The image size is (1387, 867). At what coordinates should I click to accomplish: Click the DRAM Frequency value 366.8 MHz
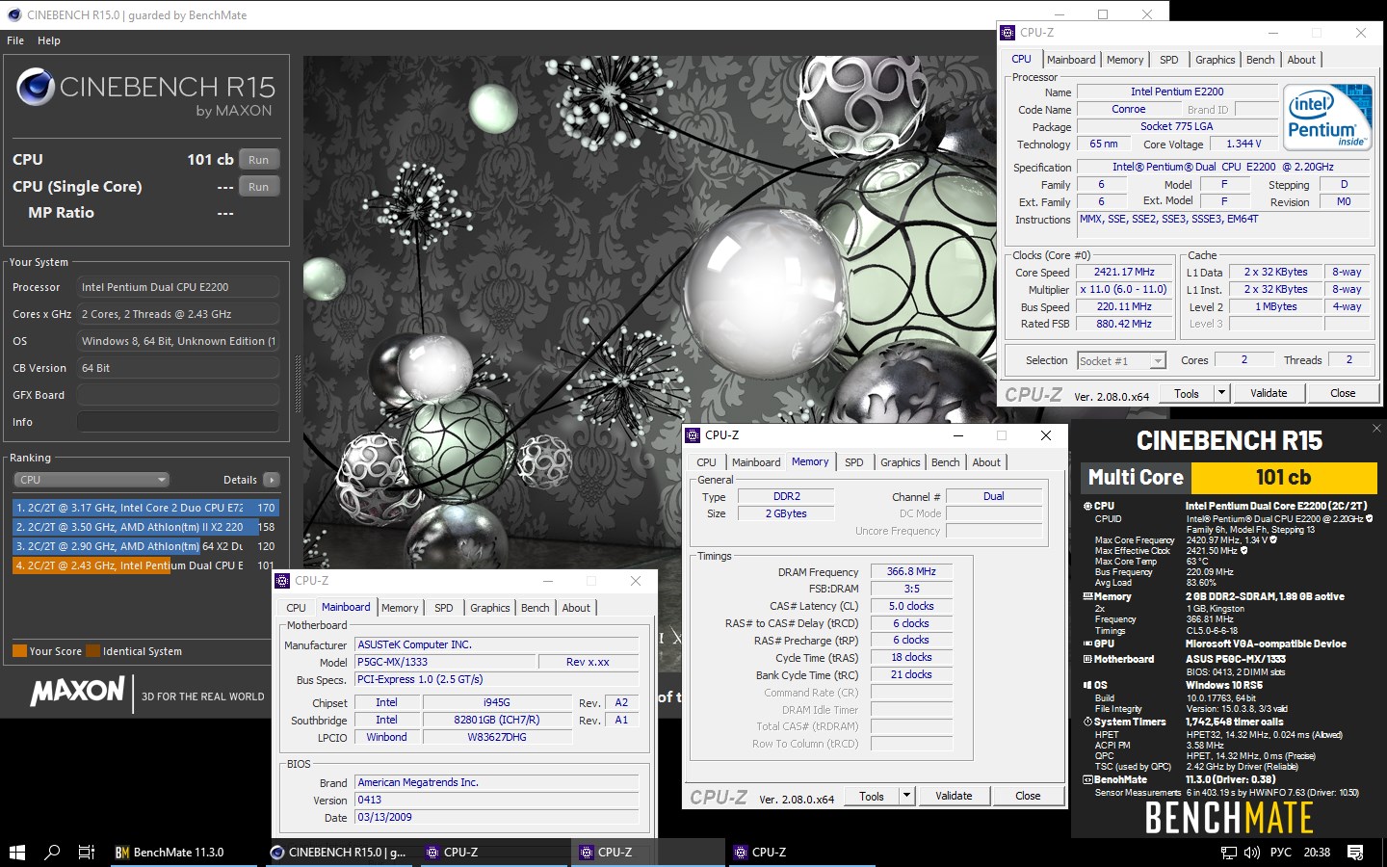911,572
